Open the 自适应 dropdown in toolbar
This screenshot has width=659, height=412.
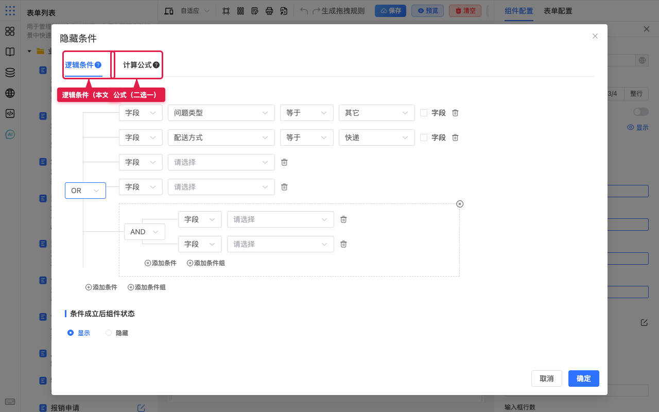pyautogui.click(x=195, y=11)
